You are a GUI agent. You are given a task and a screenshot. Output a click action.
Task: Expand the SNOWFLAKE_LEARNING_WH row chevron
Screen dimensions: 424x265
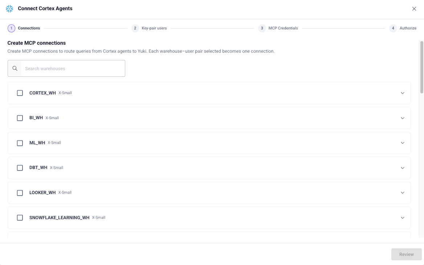[x=402, y=218]
